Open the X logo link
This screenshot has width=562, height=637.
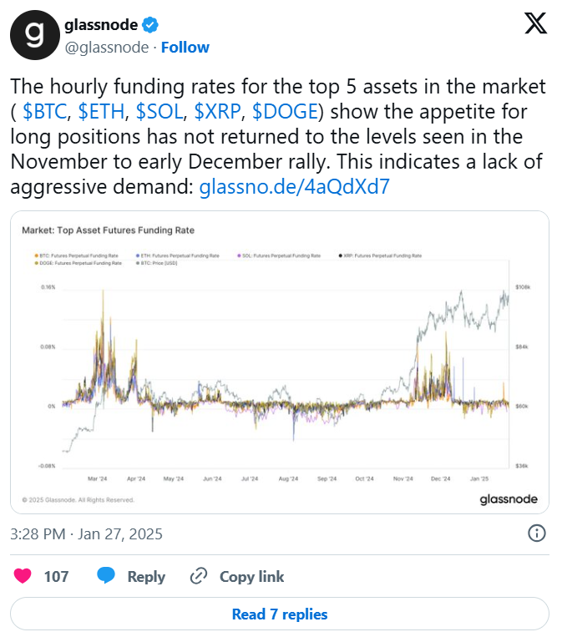coord(535,24)
